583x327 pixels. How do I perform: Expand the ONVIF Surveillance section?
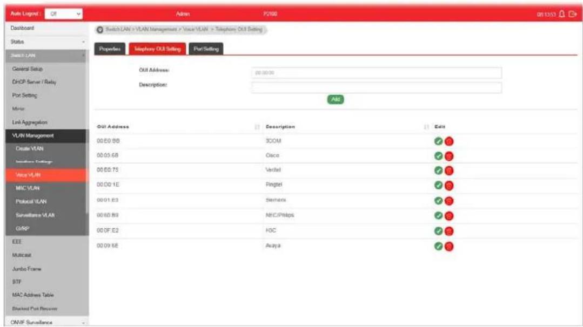(x=46, y=322)
